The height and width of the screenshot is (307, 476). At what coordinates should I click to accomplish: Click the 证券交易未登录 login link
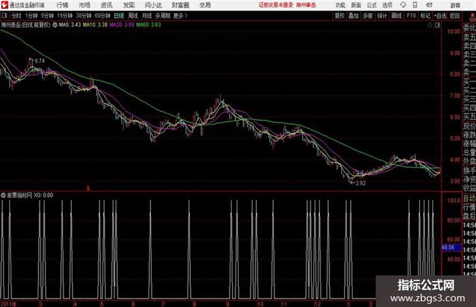(x=276, y=5)
